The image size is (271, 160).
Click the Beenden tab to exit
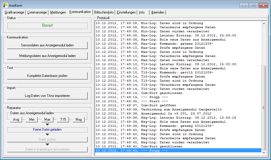pos(158,12)
